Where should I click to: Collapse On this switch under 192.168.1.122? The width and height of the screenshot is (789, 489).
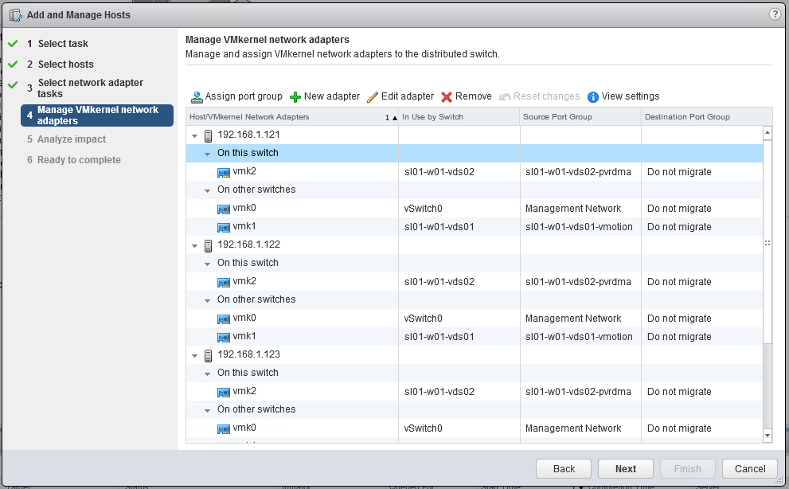[x=207, y=264]
